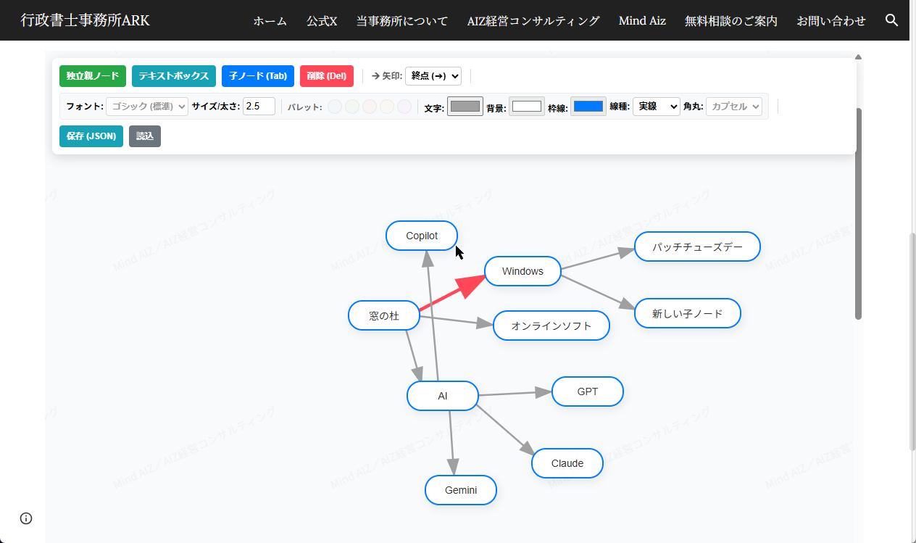Click the gray 読込 button

[x=145, y=136]
